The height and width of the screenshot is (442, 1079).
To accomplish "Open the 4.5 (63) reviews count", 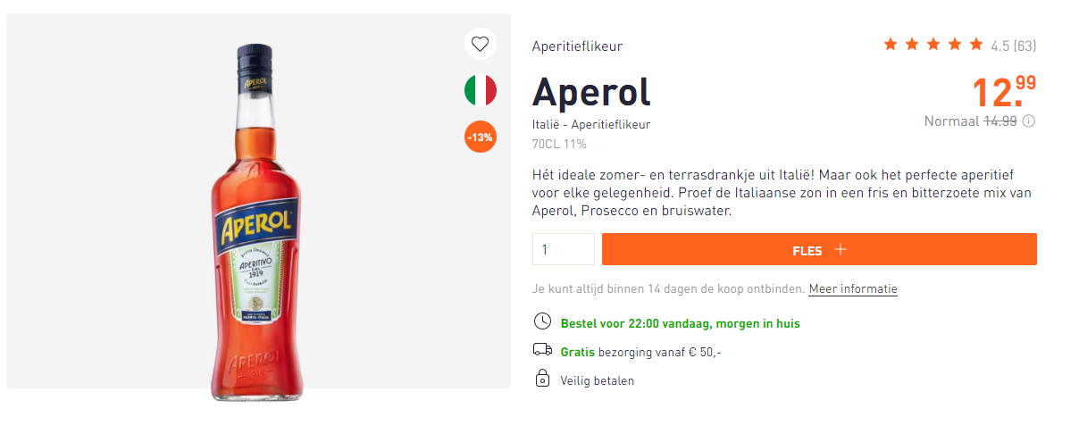I will click(1013, 46).
